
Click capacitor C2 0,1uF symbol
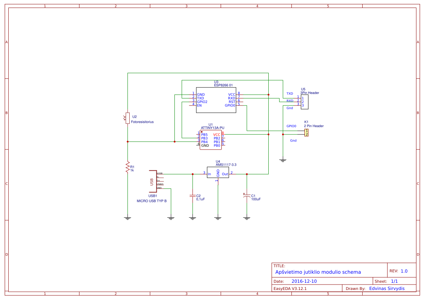[x=192, y=196]
